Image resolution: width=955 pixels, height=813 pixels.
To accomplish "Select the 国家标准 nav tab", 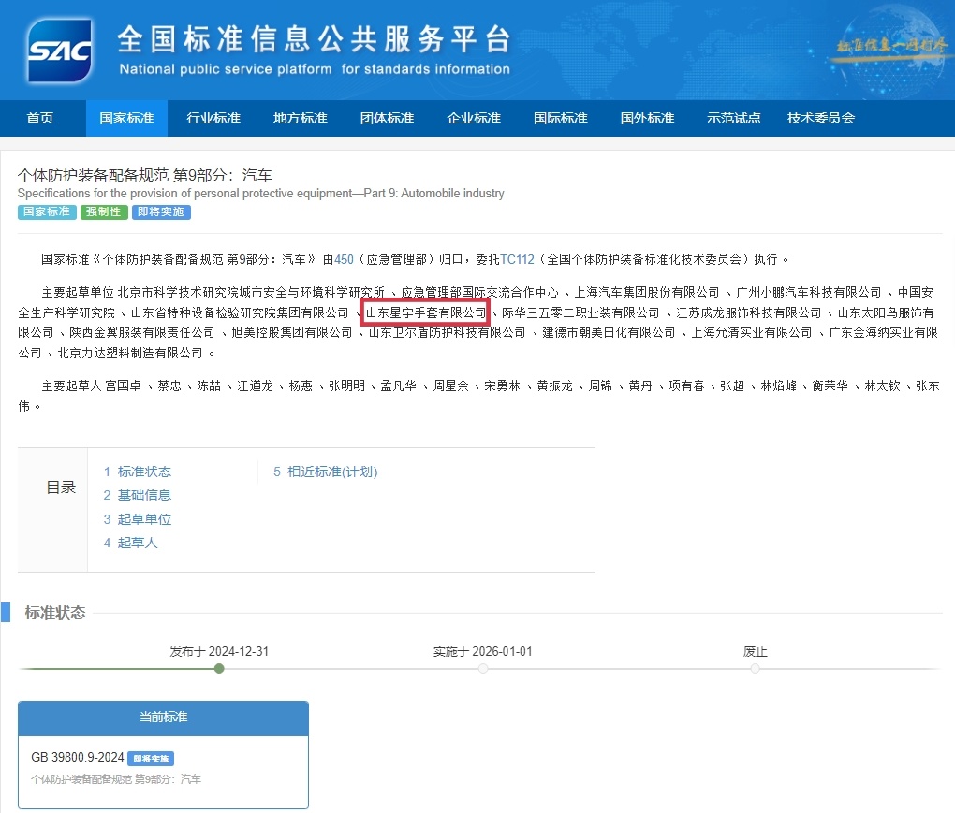I will (x=126, y=118).
